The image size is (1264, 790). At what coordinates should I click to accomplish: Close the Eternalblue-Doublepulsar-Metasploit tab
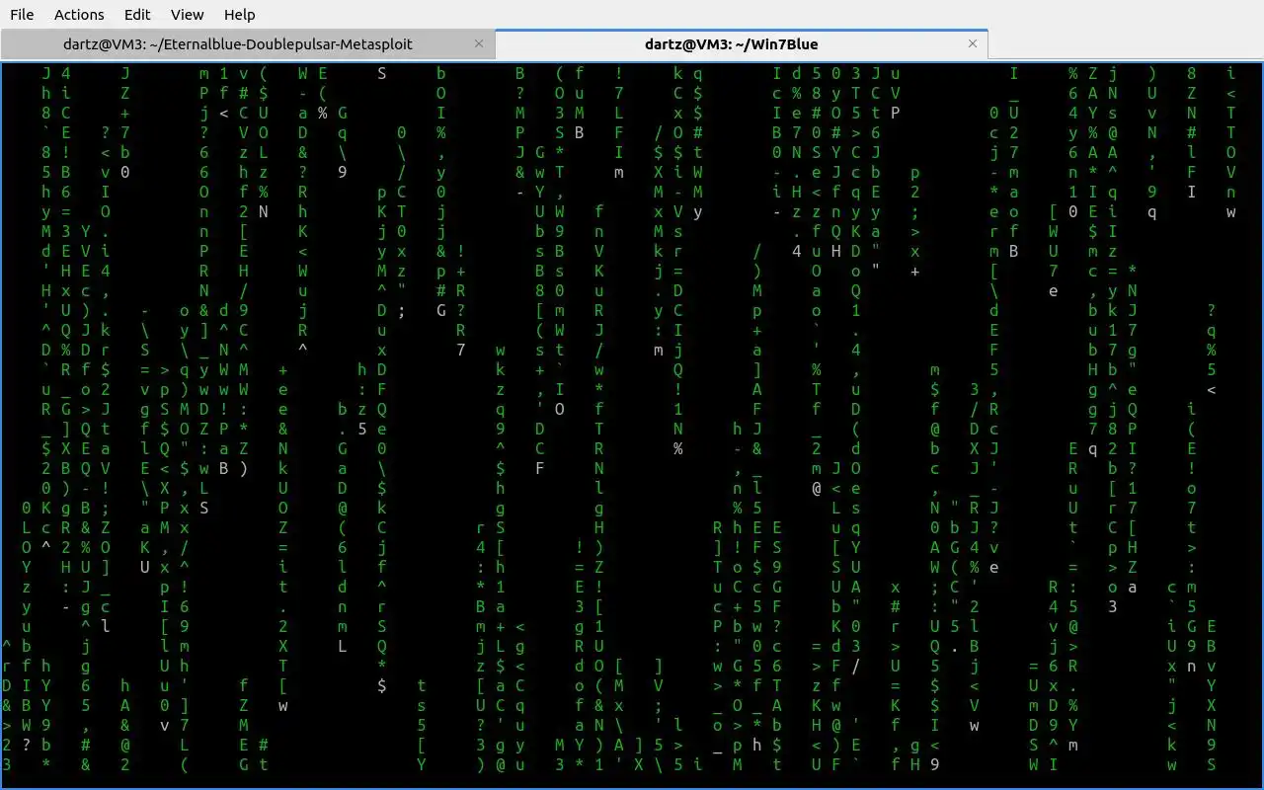[x=479, y=43]
